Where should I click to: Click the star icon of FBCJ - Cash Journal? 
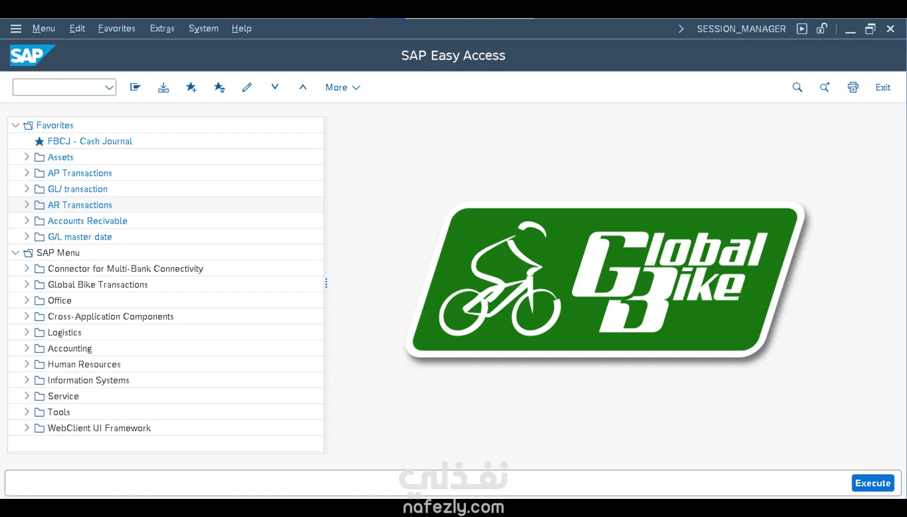click(x=39, y=141)
